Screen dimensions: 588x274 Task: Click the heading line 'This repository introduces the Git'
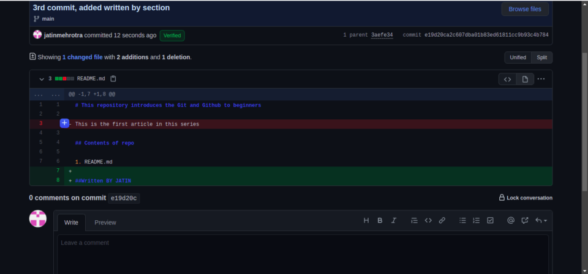168,106
